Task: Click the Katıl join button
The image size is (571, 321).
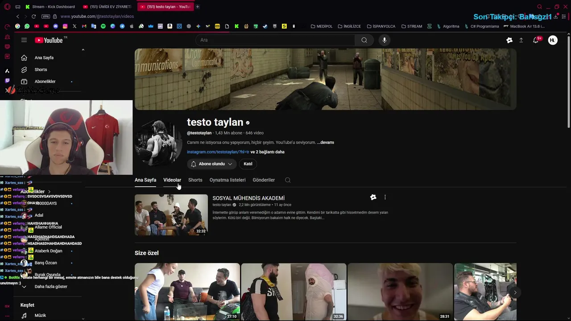Action: (x=248, y=164)
